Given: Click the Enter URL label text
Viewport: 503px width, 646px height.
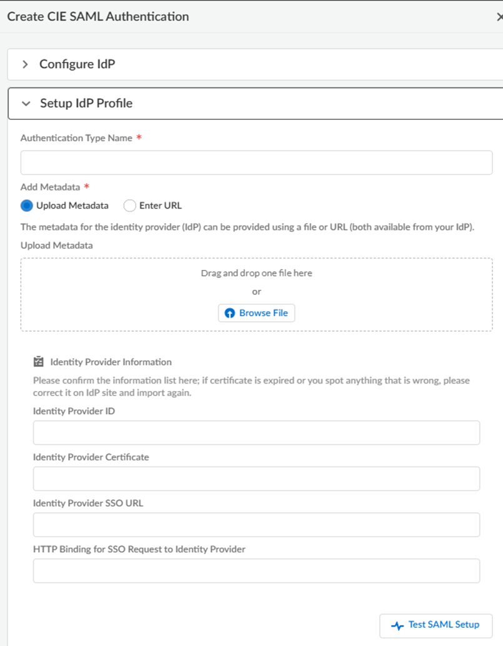Looking at the screenshot, I should tap(161, 206).
